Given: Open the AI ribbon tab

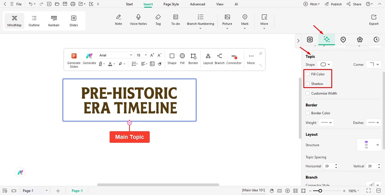Looking at the screenshot, I should click(236, 4).
